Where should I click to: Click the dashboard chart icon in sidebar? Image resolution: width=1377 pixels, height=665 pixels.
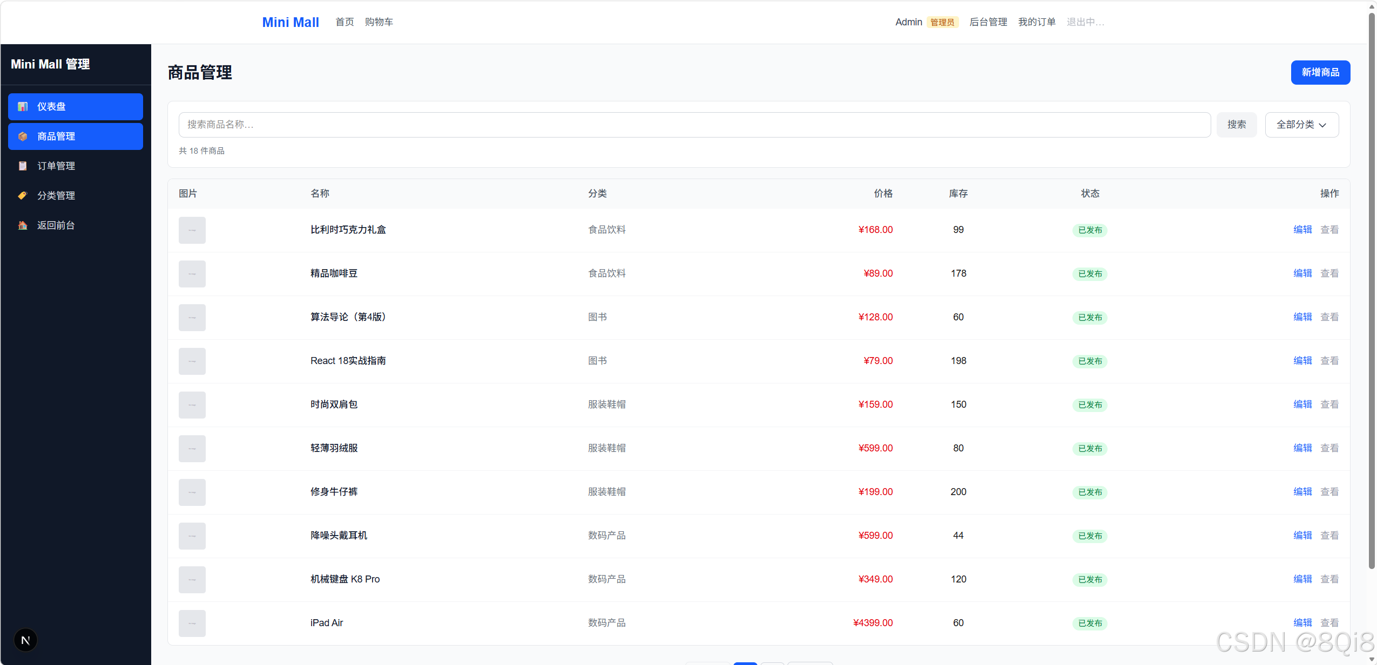23,107
